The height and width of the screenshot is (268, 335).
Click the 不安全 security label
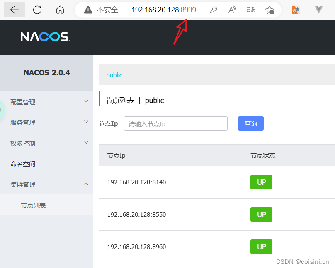pos(107,10)
